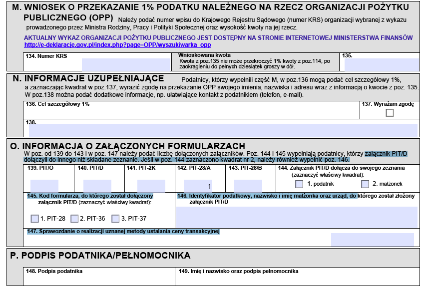Click the 'P. PODPIS PODATNIKA/PEŁNOMOCNIKA' heading
The width and height of the screenshot is (427, 288).
tap(100, 256)
